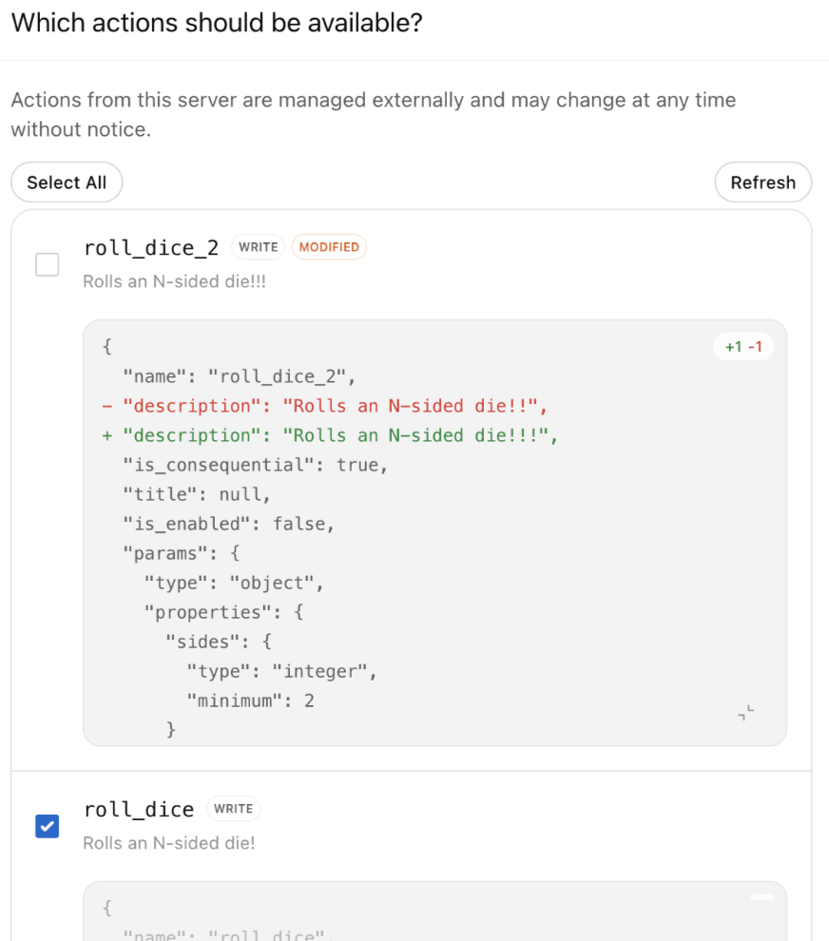The width and height of the screenshot is (829, 941).
Task: Click the +1 -1 diff count badge
Action: (x=743, y=347)
